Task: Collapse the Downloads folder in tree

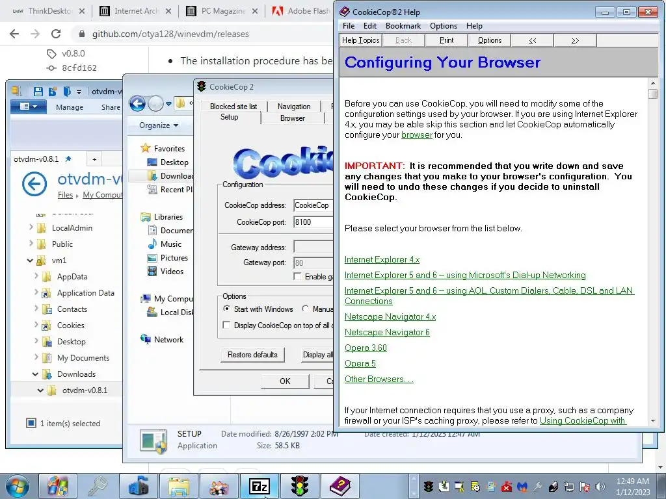Action: 35,374
